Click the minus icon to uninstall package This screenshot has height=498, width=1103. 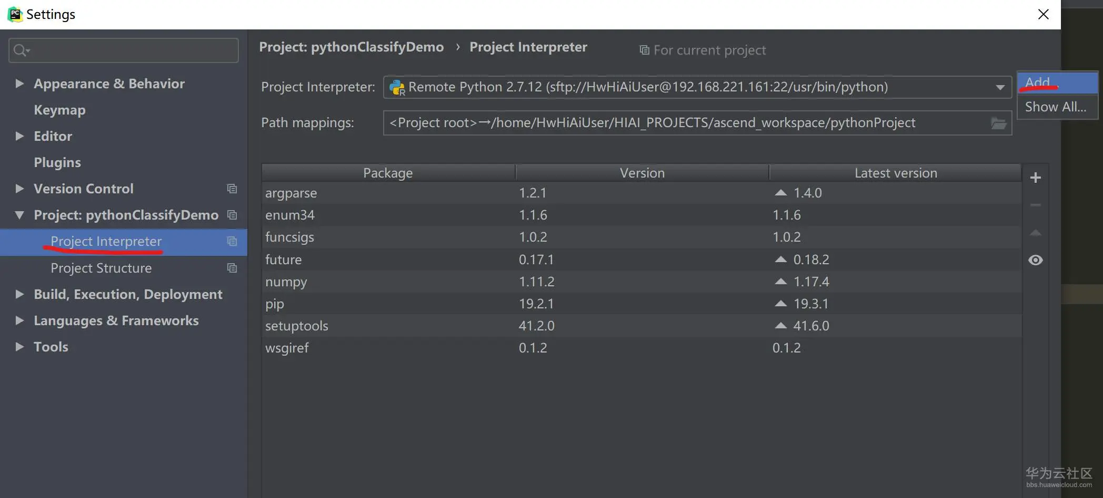1035,205
